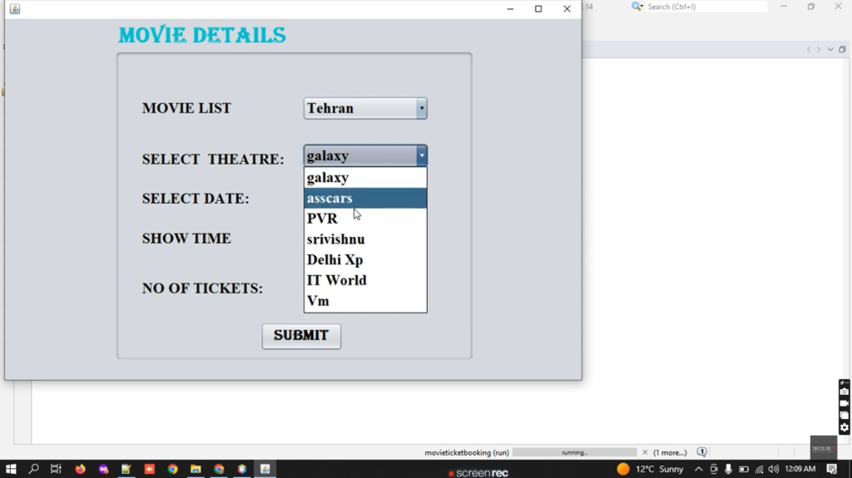Choose asscars in the theatre list
852x478 pixels.
[365, 198]
